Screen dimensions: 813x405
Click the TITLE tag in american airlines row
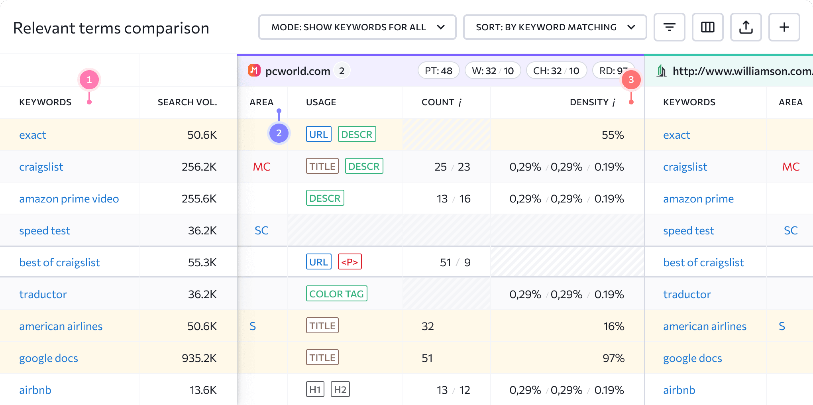click(322, 326)
